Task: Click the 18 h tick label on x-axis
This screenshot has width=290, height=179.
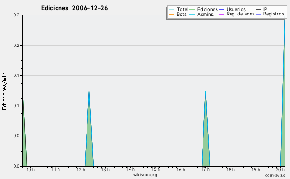Action: (x=231, y=169)
